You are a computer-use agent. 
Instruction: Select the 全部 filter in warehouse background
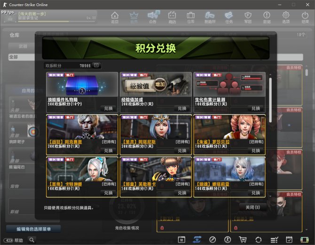click(22, 57)
